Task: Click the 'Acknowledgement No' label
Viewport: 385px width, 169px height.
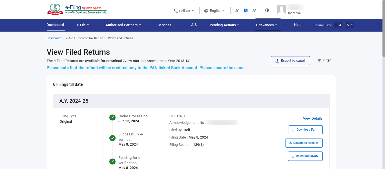Action: 187,123
